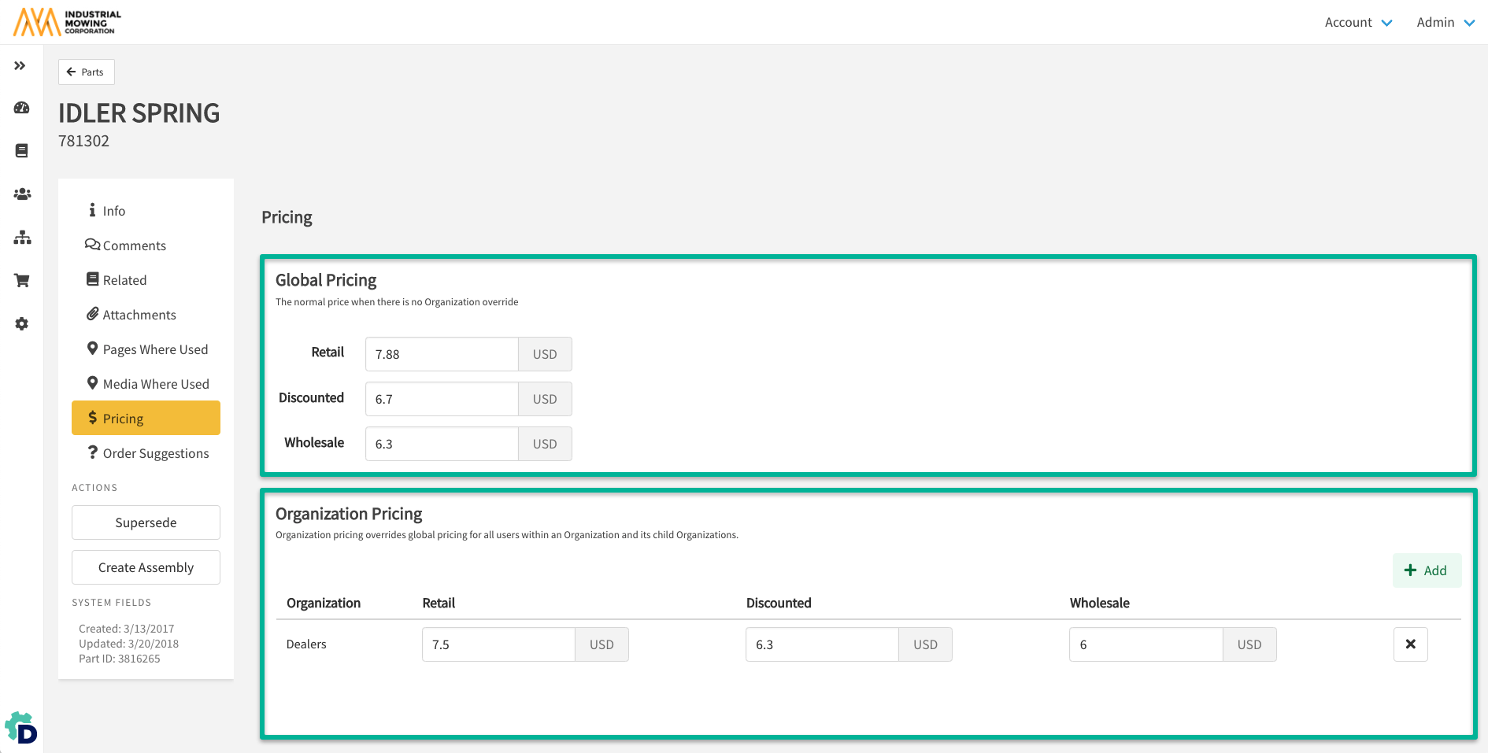Select the Pages Where Used tab
This screenshot has height=753, width=1488.
(155, 349)
